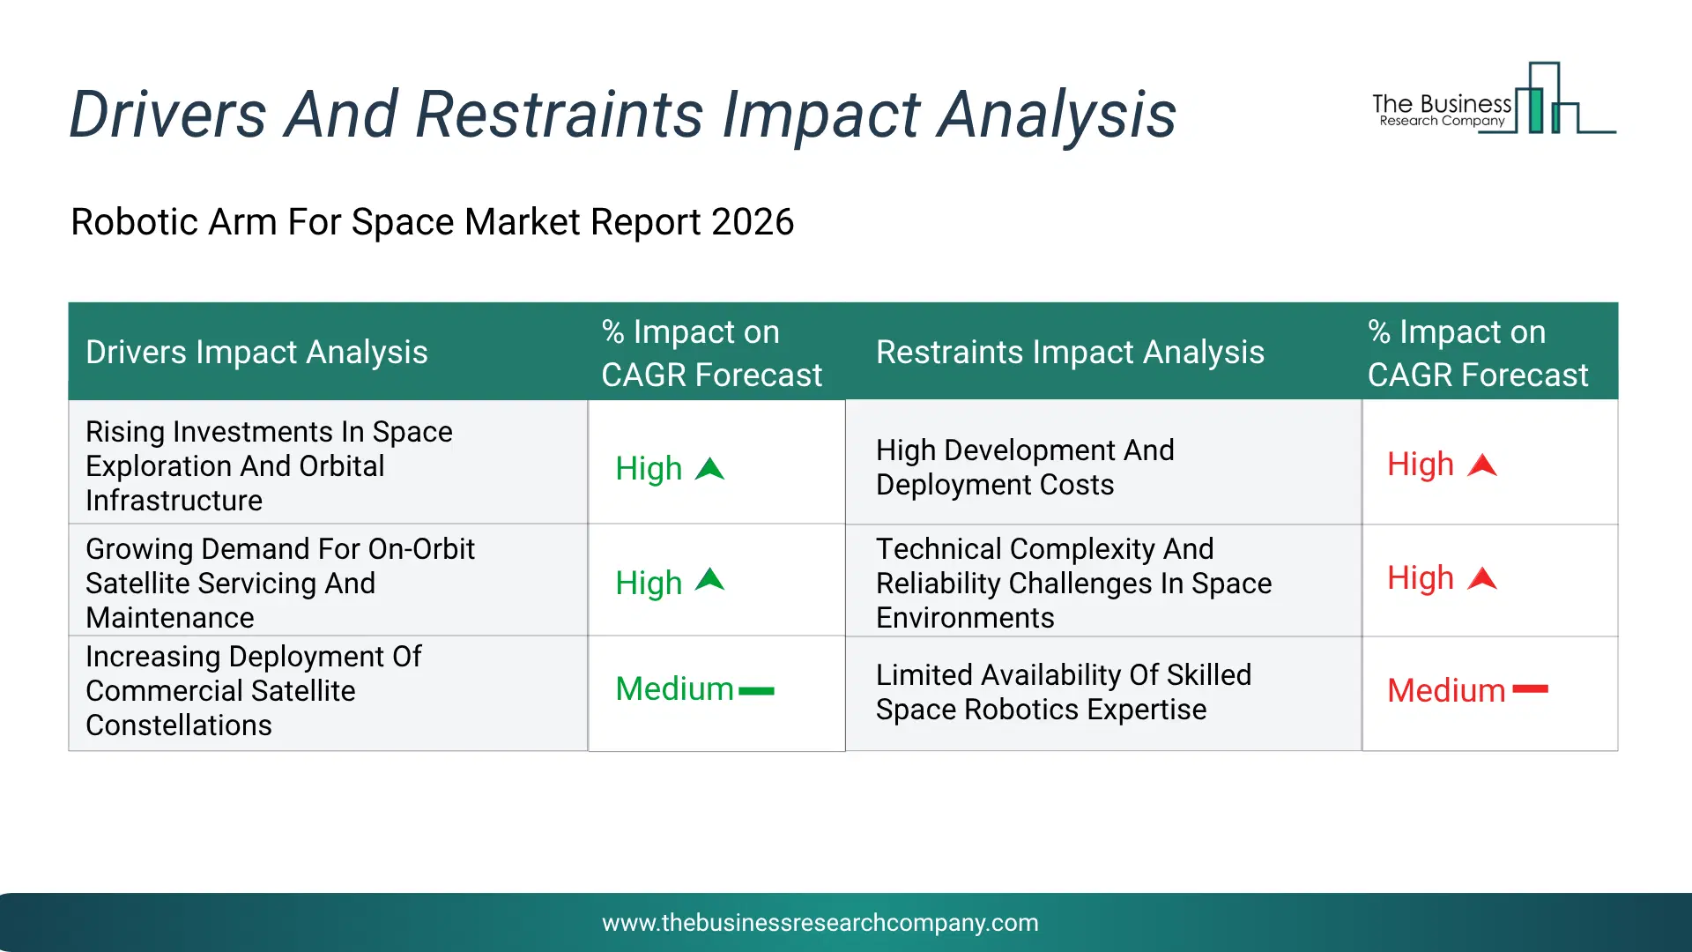Screen dimensions: 1692x952
Task: Click red dash icon next to Medium restraint
Action: pyautogui.click(x=1530, y=689)
